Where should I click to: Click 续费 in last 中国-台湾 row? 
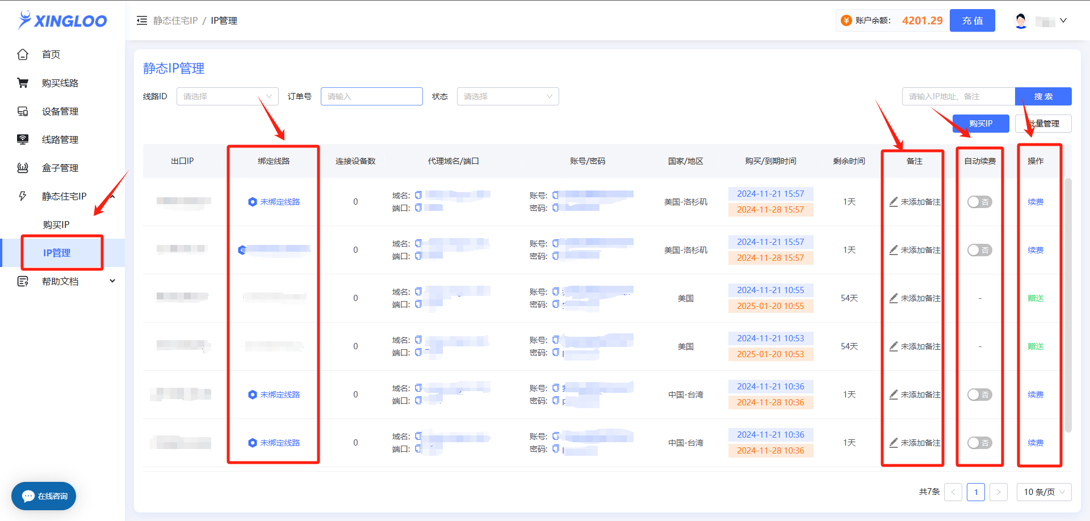point(1035,443)
